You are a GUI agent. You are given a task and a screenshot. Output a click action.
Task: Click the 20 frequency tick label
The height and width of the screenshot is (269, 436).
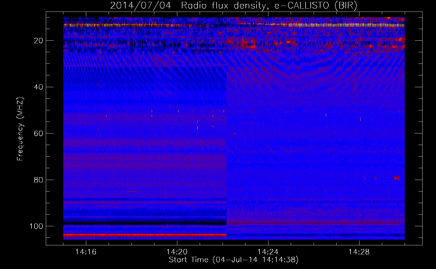pos(39,41)
